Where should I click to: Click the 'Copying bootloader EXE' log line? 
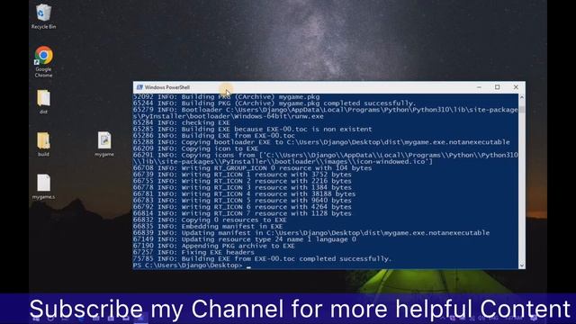click(x=321, y=142)
